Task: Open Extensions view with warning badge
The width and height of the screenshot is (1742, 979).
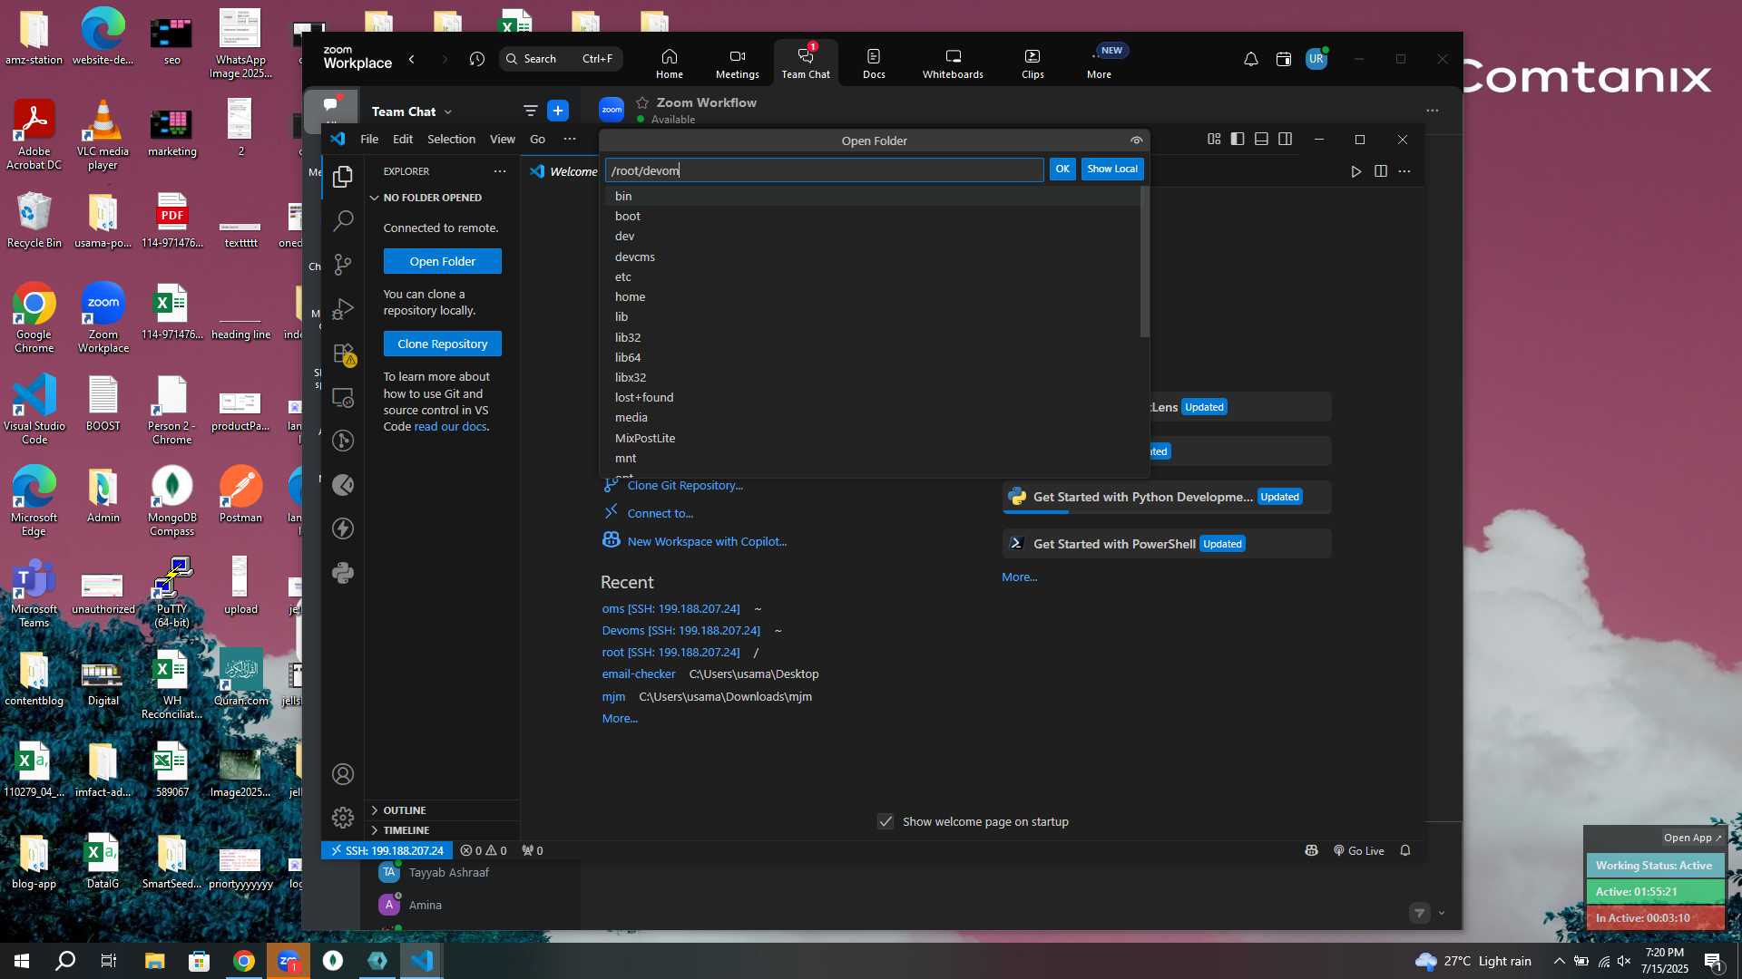Action: [x=343, y=354]
